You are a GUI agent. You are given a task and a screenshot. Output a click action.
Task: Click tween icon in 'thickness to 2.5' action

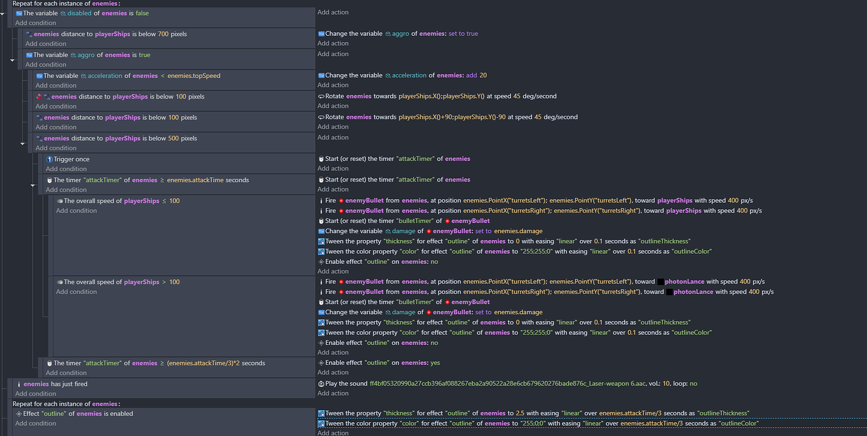pyautogui.click(x=321, y=413)
